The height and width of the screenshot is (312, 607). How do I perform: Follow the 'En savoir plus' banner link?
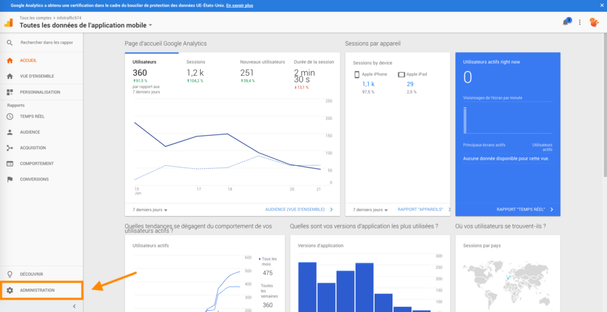pos(239,6)
